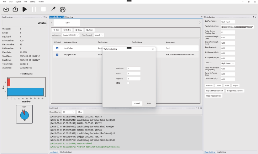Image resolution: width=258 pixels, height=154 pixels.
Task: Click the export upload icon in toolbar
Action: (x=15, y=9)
